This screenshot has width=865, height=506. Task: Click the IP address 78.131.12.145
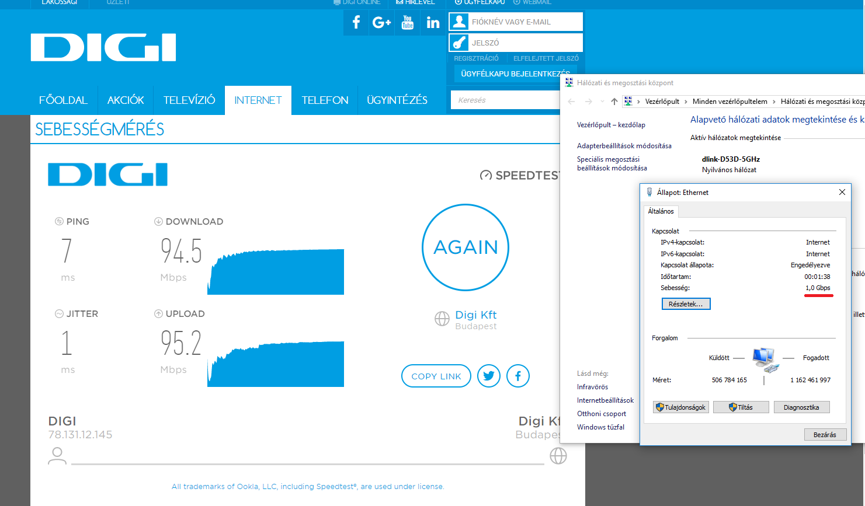point(80,435)
